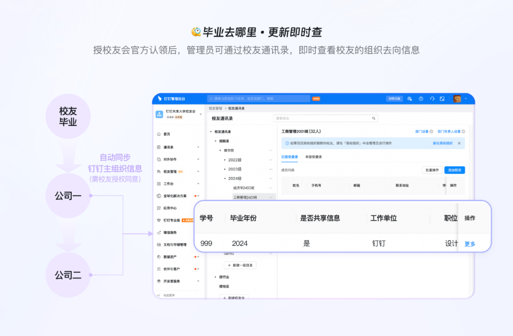Click the 首页 home icon in sidebar
The width and height of the screenshot is (513, 336).
(x=159, y=134)
